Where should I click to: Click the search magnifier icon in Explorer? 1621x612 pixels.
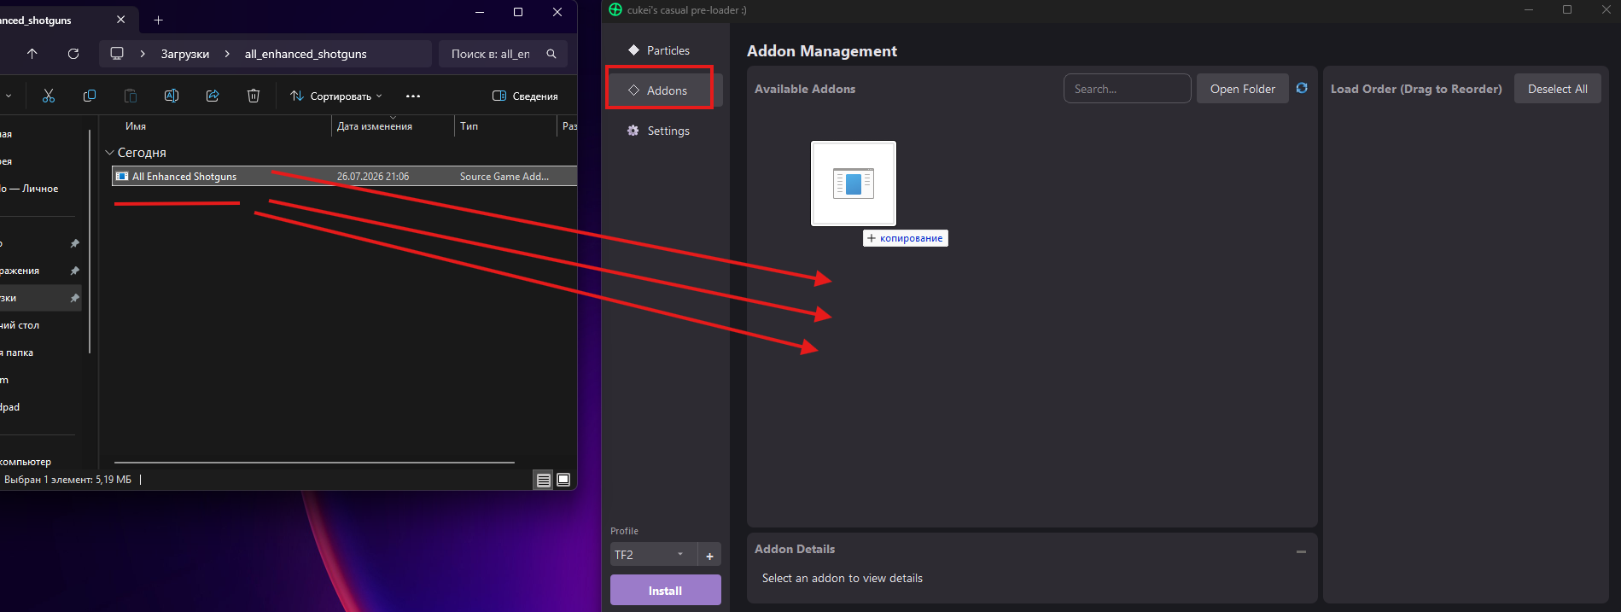tap(551, 54)
